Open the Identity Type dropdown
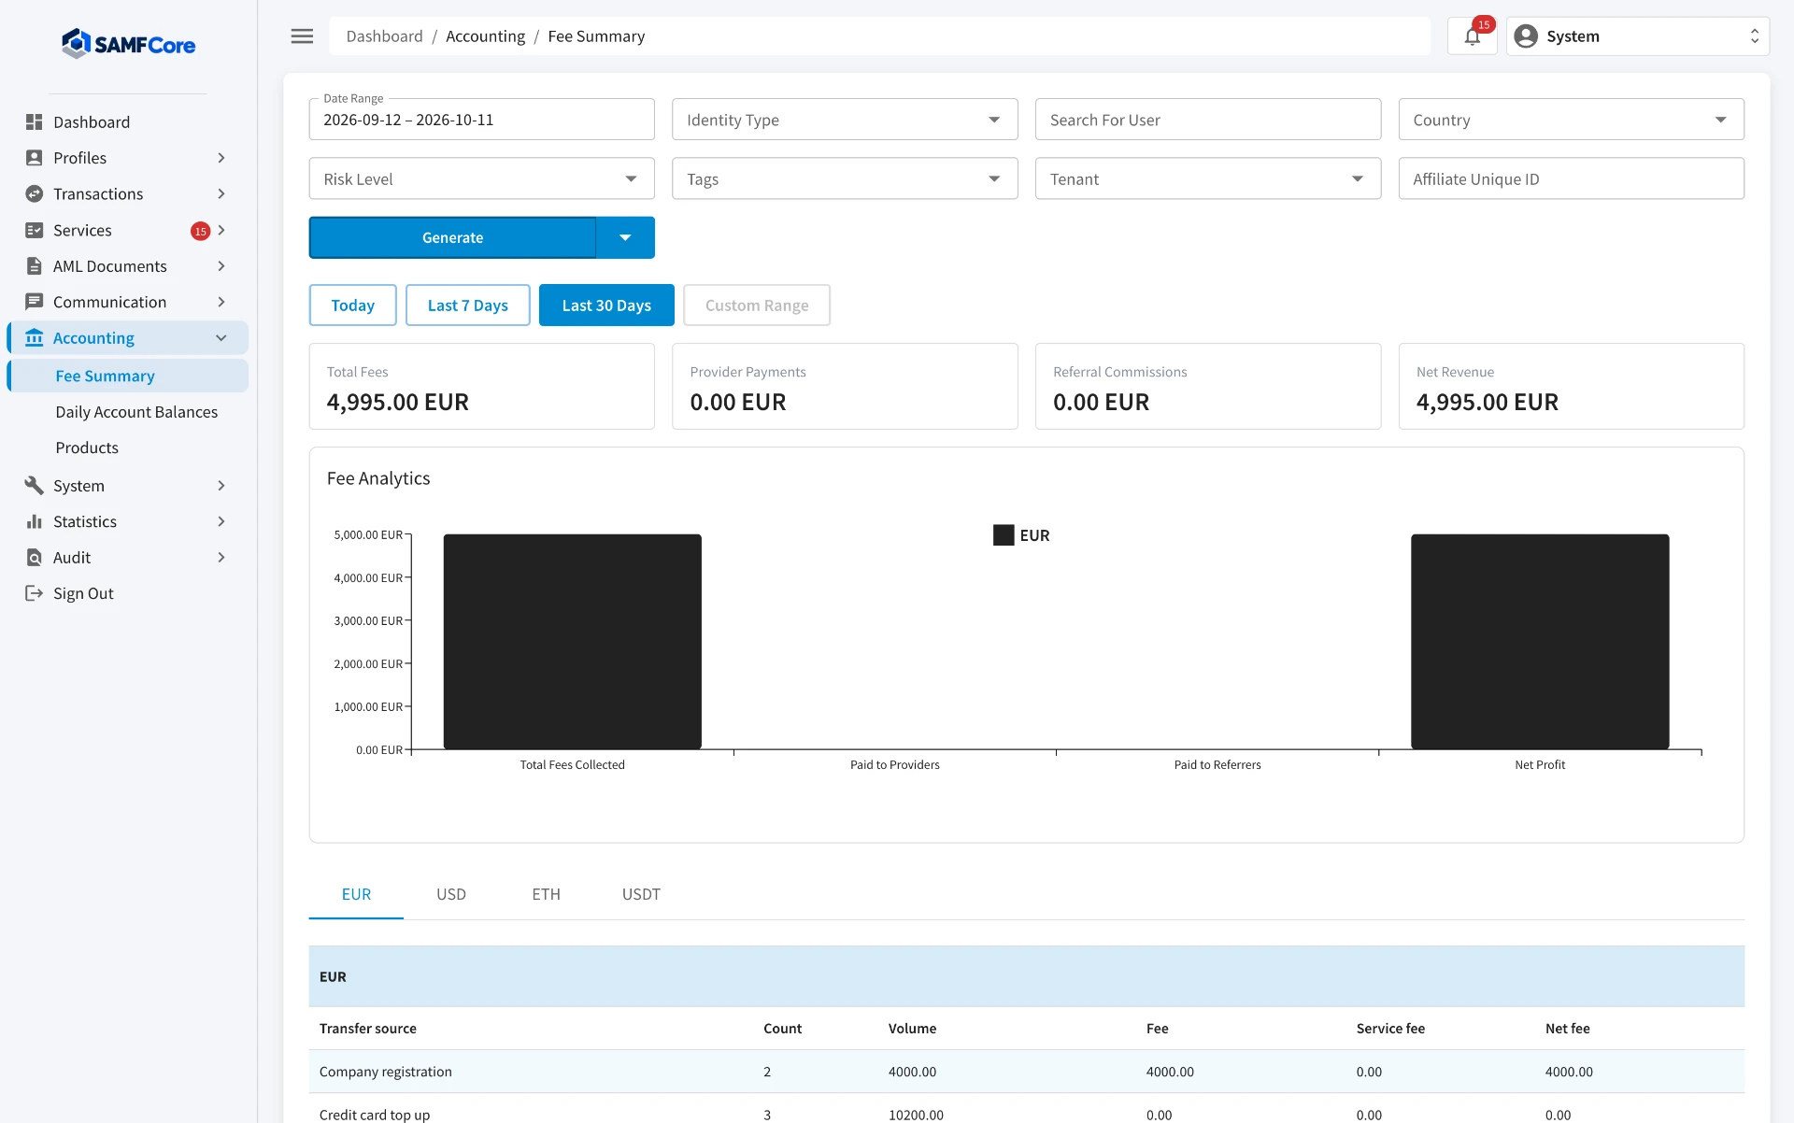Screen dimensions: 1794x1123 point(845,120)
